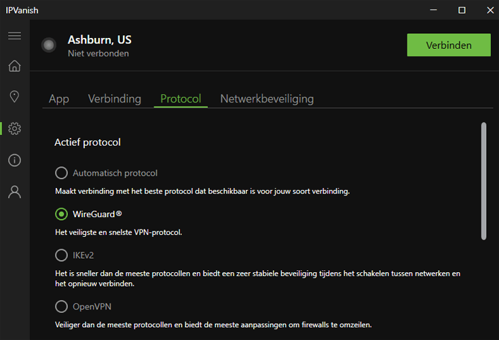499x340 pixels.
Task: Select the Automatisch protocol radio button
Action: [61, 173]
